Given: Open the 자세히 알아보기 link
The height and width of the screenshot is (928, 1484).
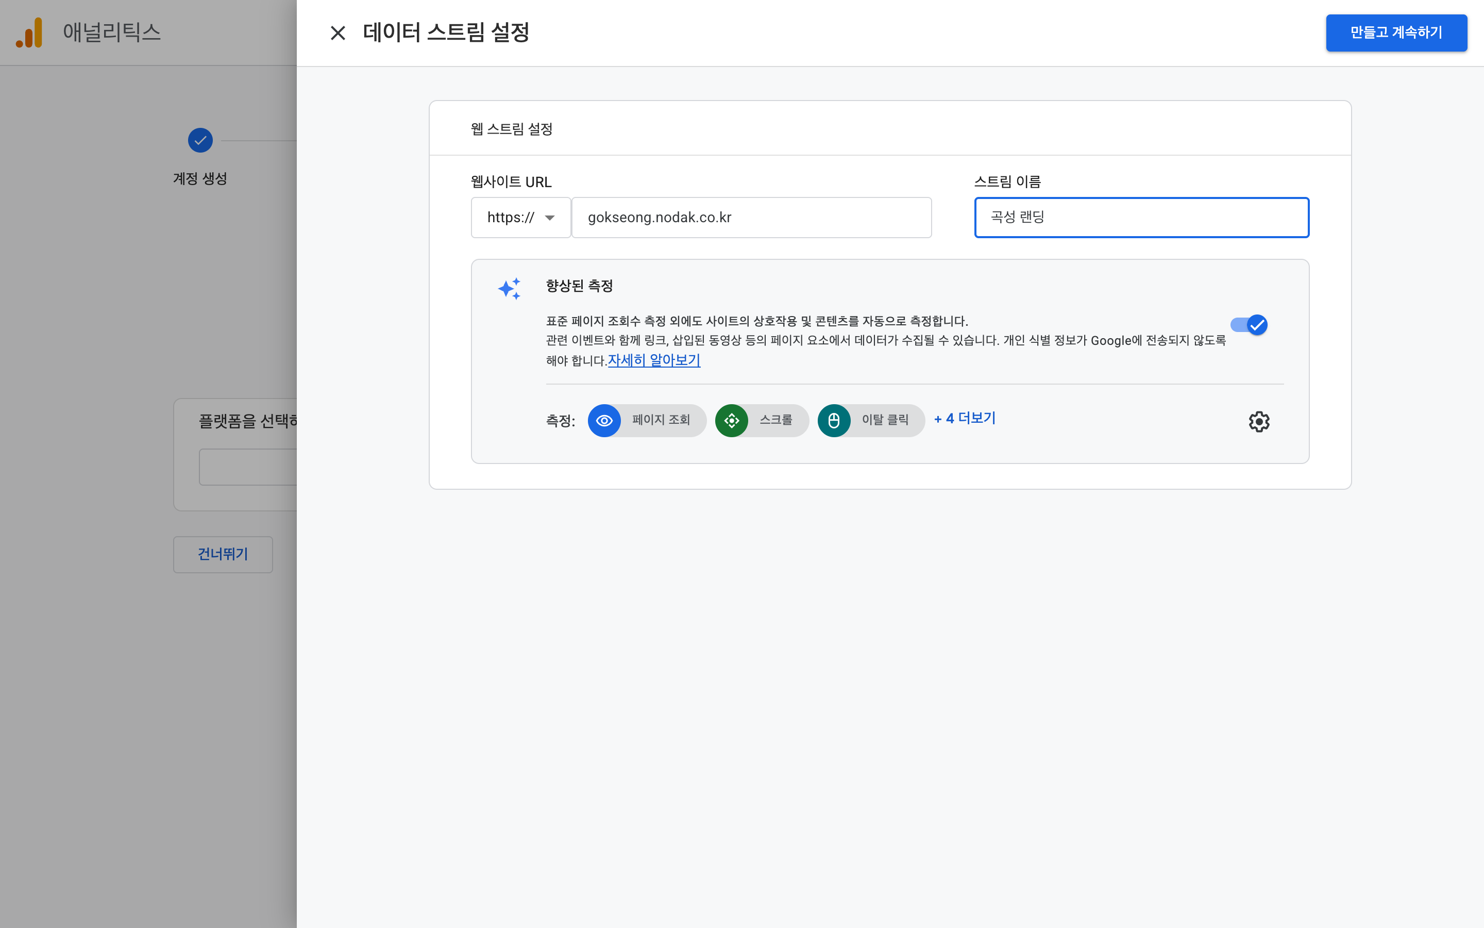Looking at the screenshot, I should pos(654,360).
